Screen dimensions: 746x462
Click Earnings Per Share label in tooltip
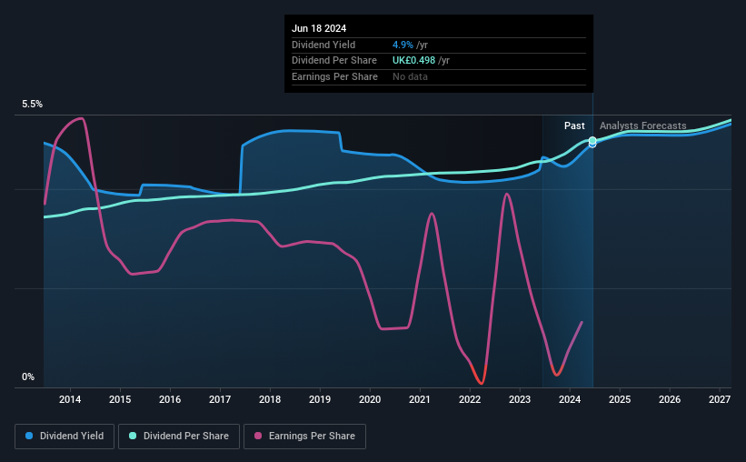point(334,76)
